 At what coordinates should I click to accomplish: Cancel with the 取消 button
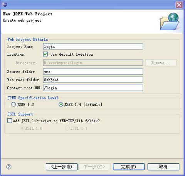pos(163,167)
